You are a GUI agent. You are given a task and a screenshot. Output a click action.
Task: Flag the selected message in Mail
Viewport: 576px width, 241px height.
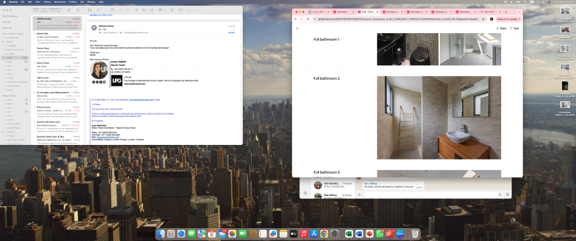[160, 10]
